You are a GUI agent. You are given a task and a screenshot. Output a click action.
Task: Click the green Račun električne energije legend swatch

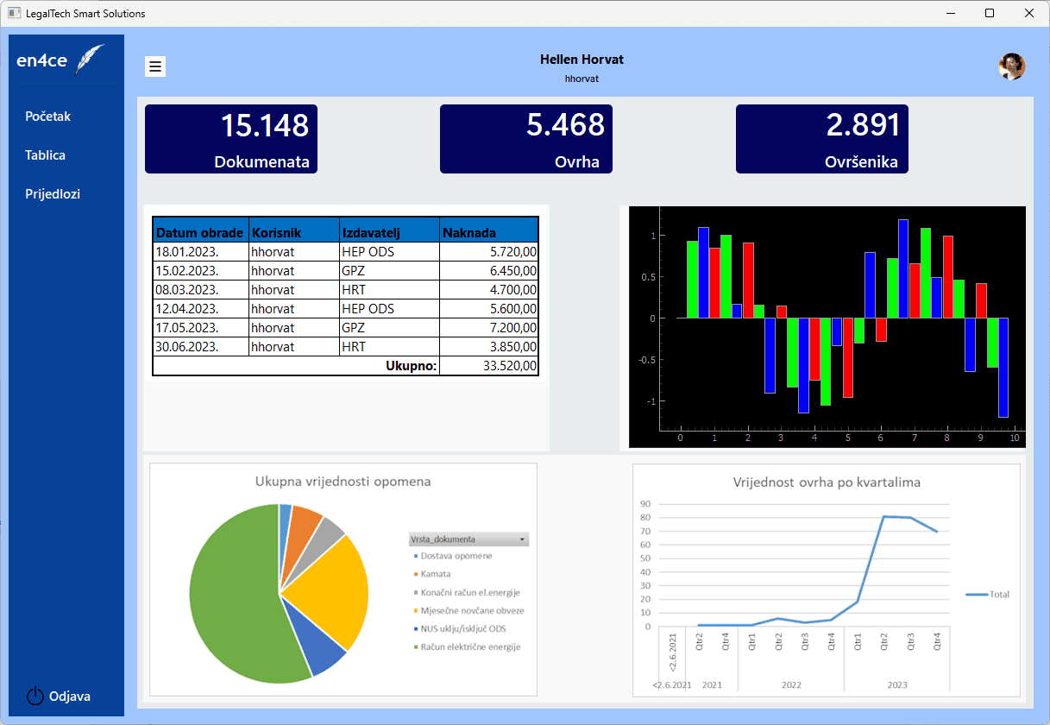(x=416, y=647)
